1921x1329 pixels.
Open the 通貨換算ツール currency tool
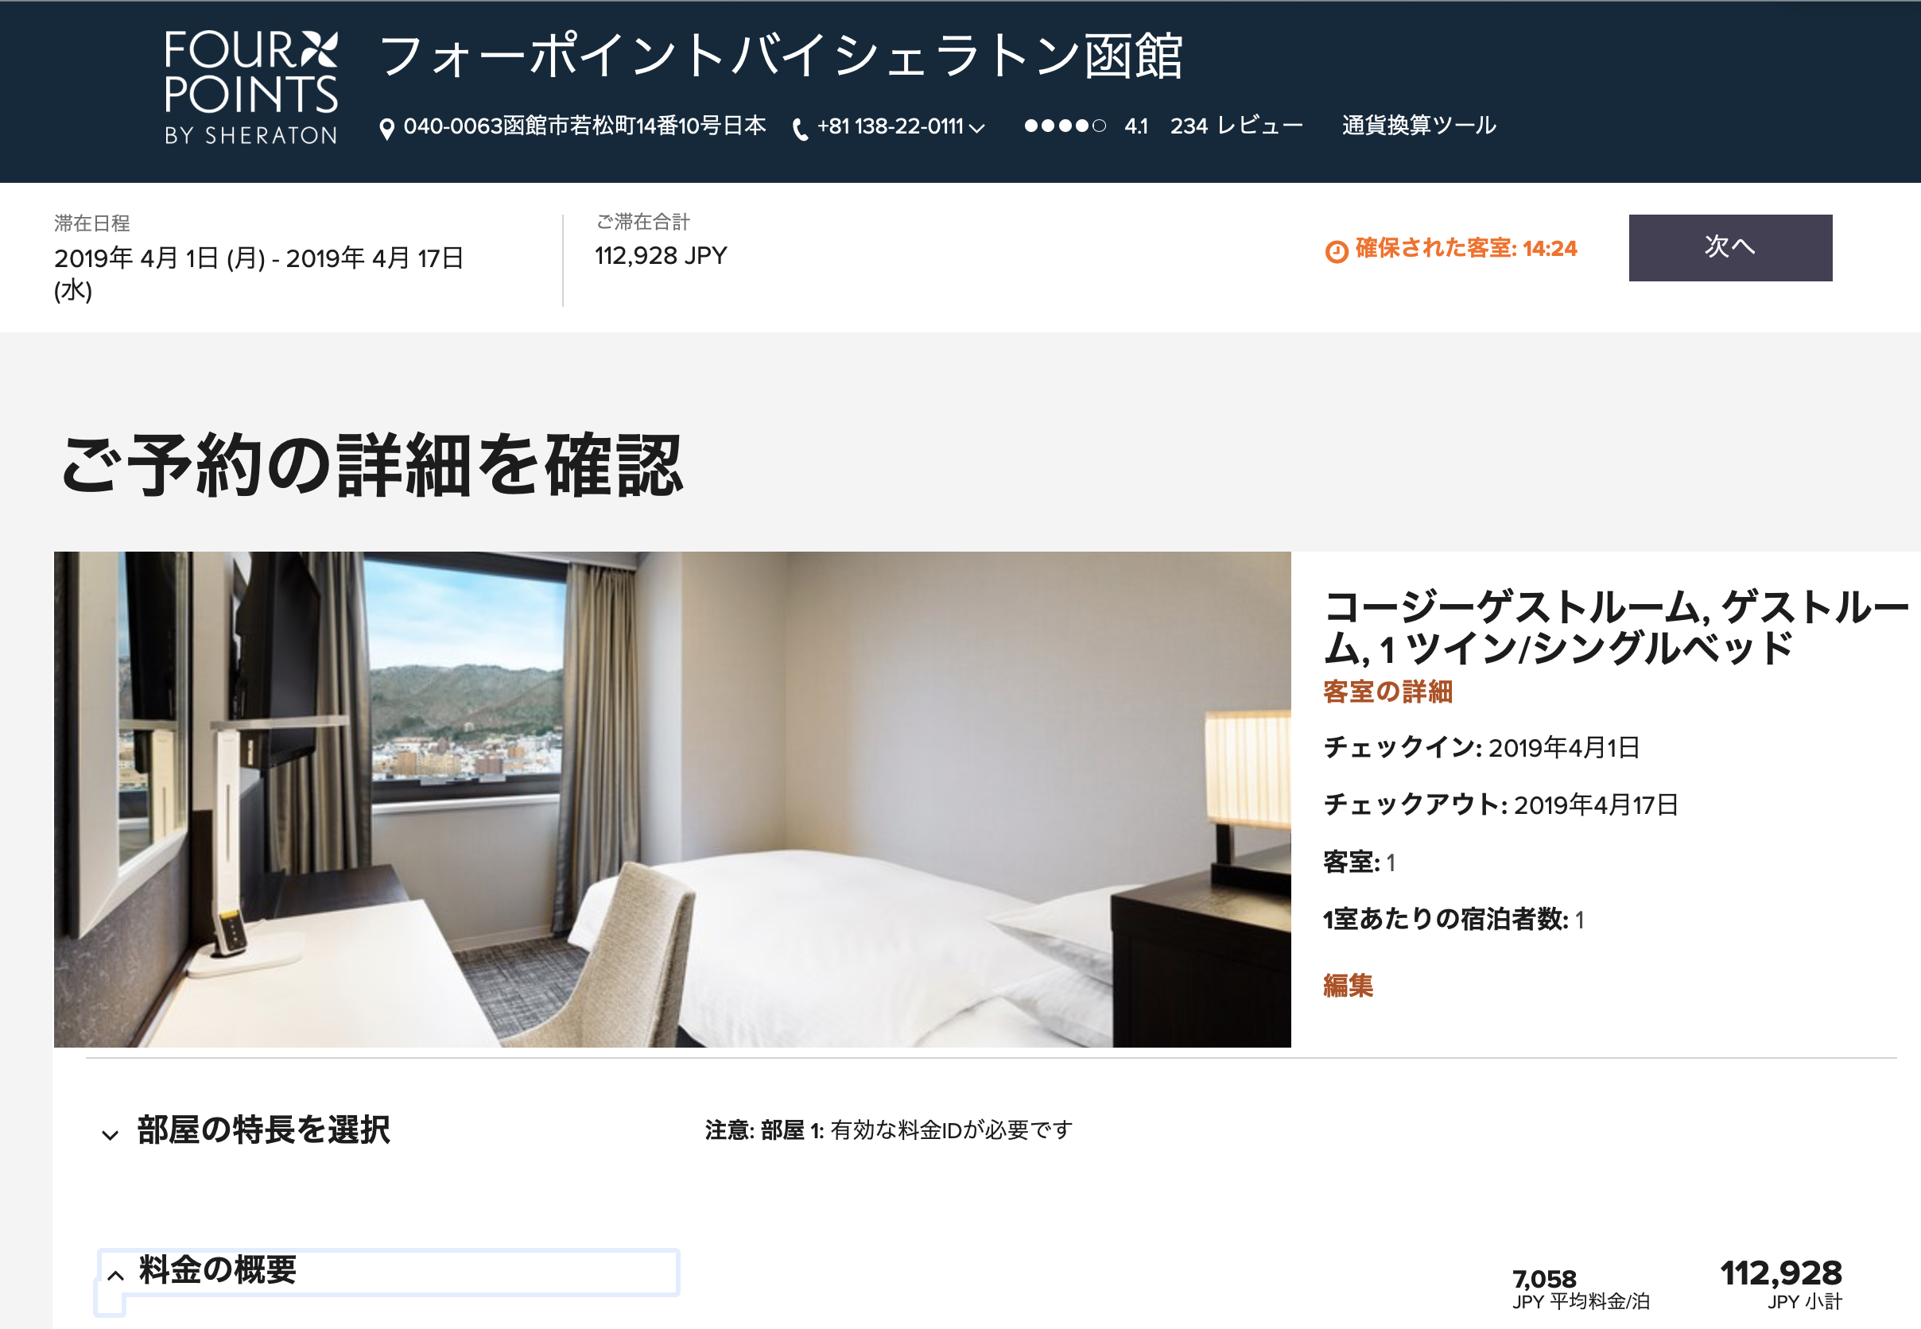1418,126
